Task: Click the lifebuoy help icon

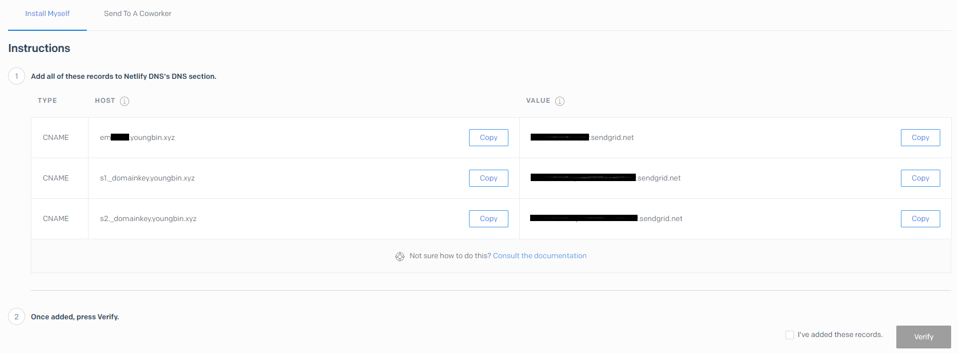Action: (x=400, y=256)
